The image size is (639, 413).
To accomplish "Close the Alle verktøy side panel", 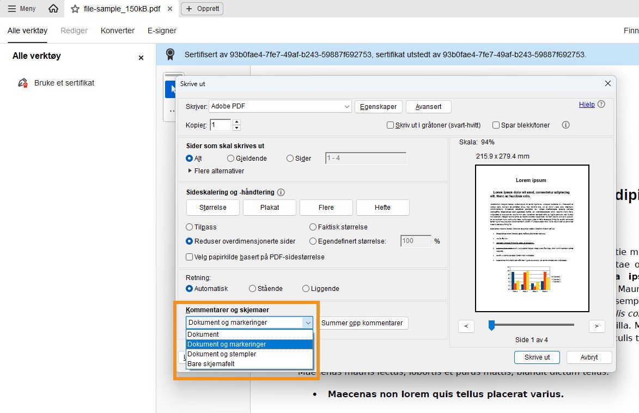I will 141,58.
